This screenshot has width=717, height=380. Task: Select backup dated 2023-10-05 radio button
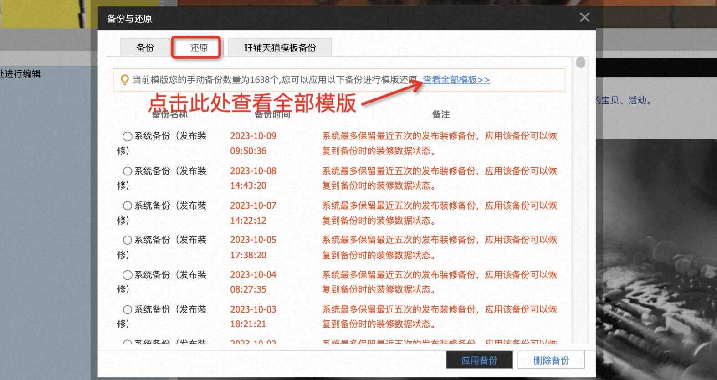pyautogui.click(x=128, y=240)
